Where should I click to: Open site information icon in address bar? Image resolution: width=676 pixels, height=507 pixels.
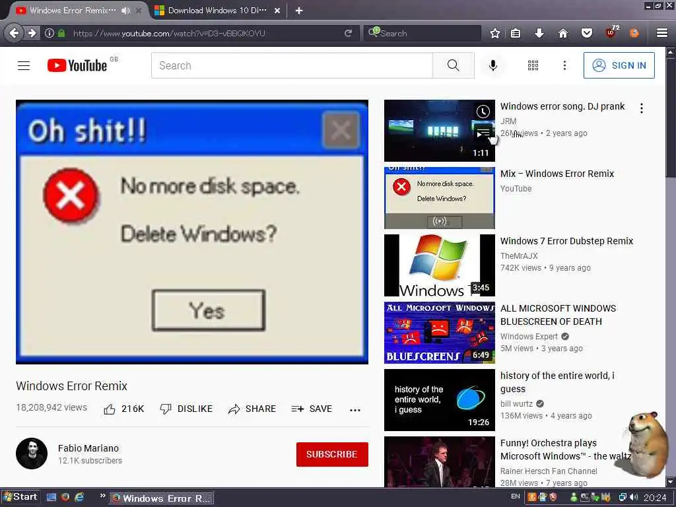(x=50, y=33)
